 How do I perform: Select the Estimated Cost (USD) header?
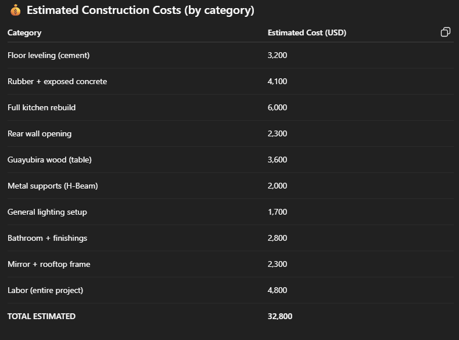(x=307, y=32)
